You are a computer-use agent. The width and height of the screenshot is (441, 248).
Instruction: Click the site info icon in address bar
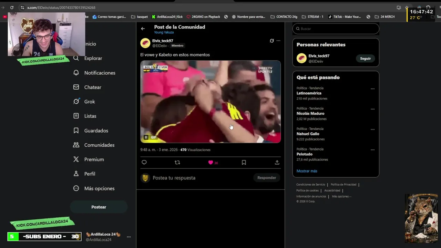coord(22,7)
